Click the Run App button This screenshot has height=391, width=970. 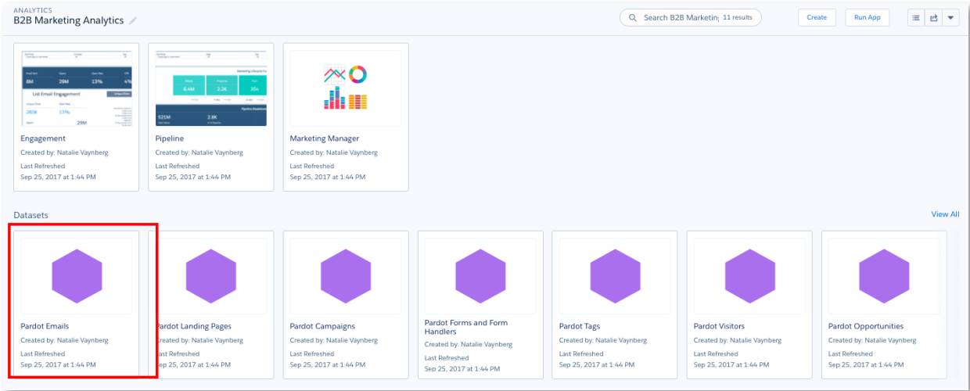pyautogui.click(x=867, y=17)
